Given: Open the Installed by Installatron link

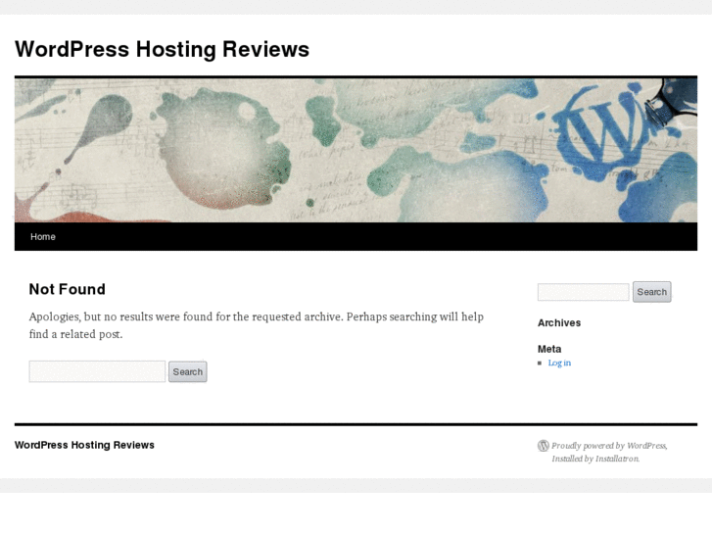Looking at the screenshot, I should (x=595, y=459).
